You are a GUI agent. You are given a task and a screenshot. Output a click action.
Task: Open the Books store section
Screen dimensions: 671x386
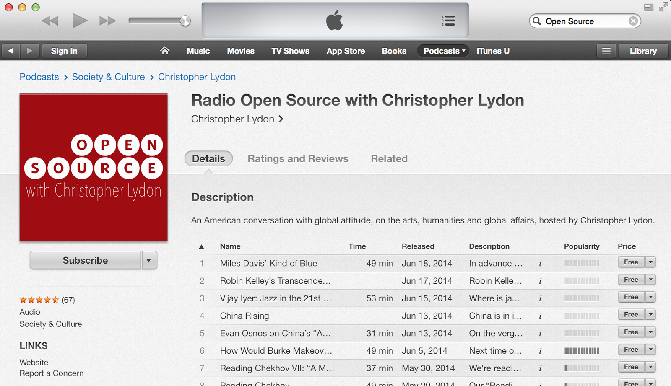pos(394,51)
